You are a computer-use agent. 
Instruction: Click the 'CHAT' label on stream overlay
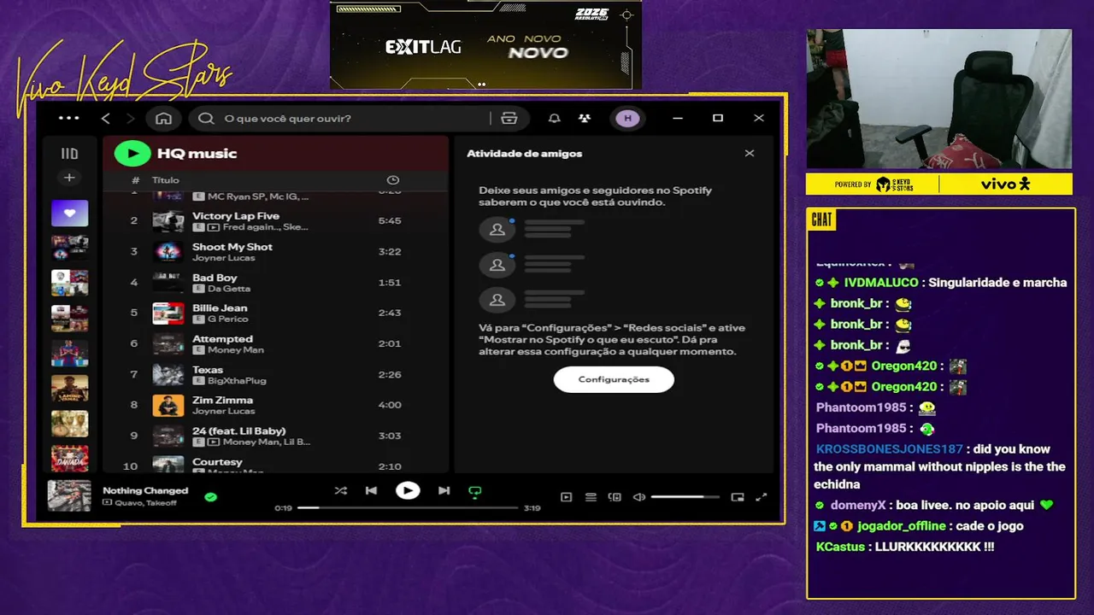[821, 220]
